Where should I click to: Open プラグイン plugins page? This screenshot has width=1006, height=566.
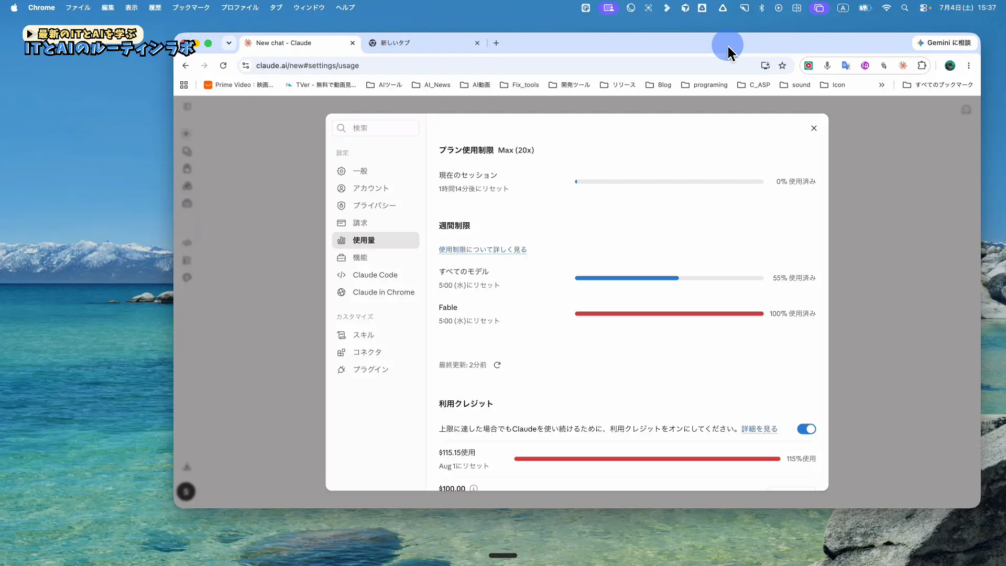point(376,369)
